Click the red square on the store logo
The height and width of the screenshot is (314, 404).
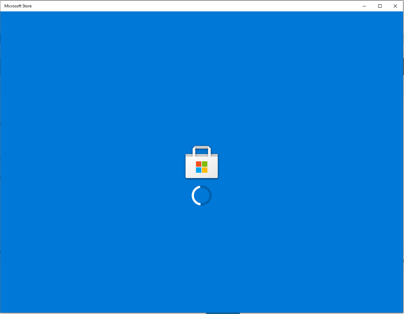tap(199, 164)
